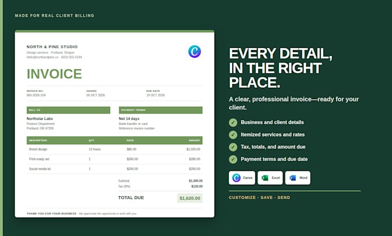Click the $280.00 rate cell
This screenshot has height=236, width=392.
132,159
